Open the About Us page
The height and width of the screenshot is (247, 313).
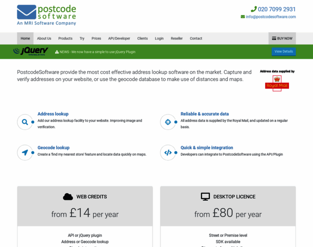[44, 38]
